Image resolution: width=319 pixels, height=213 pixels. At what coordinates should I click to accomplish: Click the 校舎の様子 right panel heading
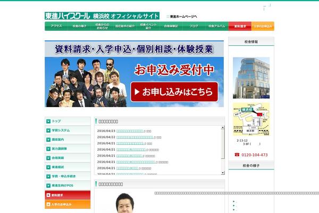point(251,166)
